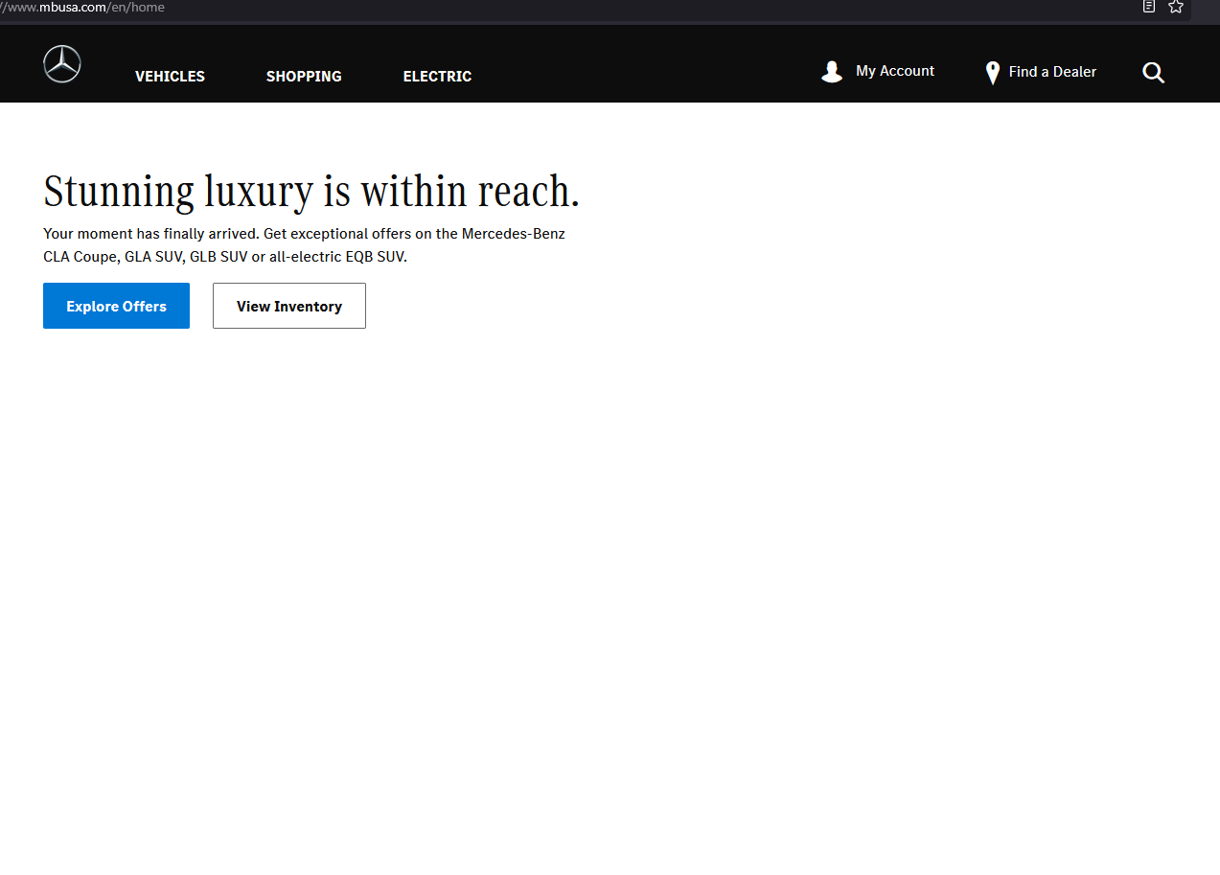Open Find a Dealer link text
Image resolution: width=1220 pixels, height=875 pixels.
[1052, 72]
